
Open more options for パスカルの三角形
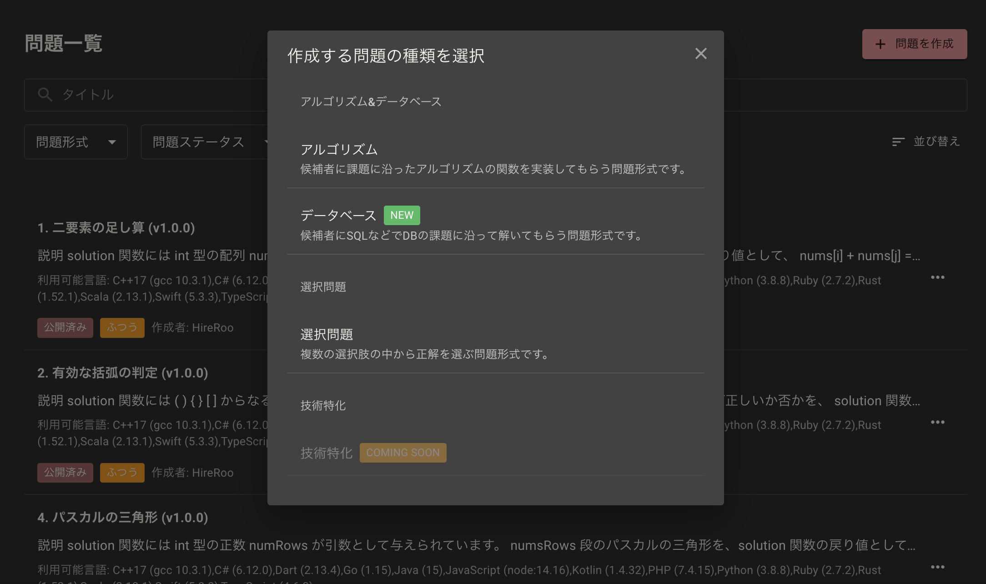click(937, 567)
